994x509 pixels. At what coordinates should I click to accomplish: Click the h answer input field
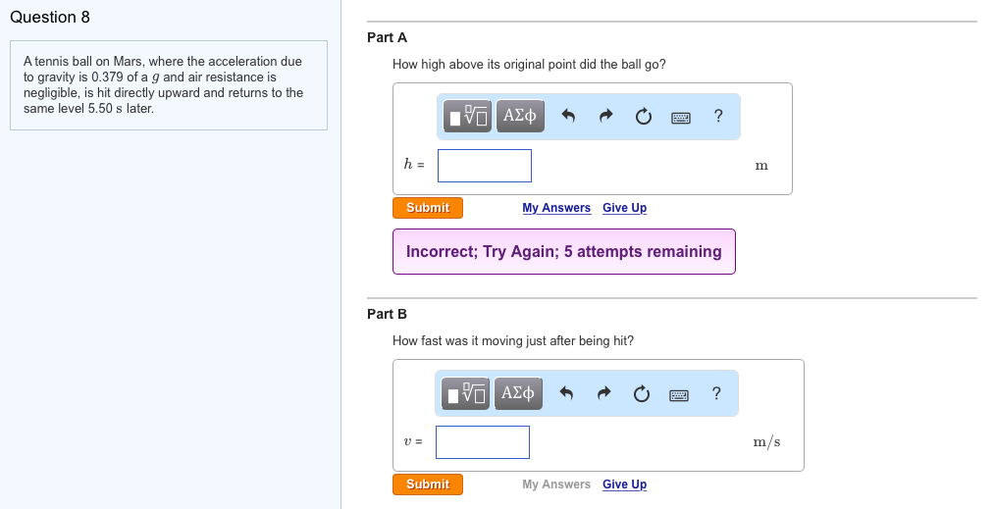coord(485,166)
